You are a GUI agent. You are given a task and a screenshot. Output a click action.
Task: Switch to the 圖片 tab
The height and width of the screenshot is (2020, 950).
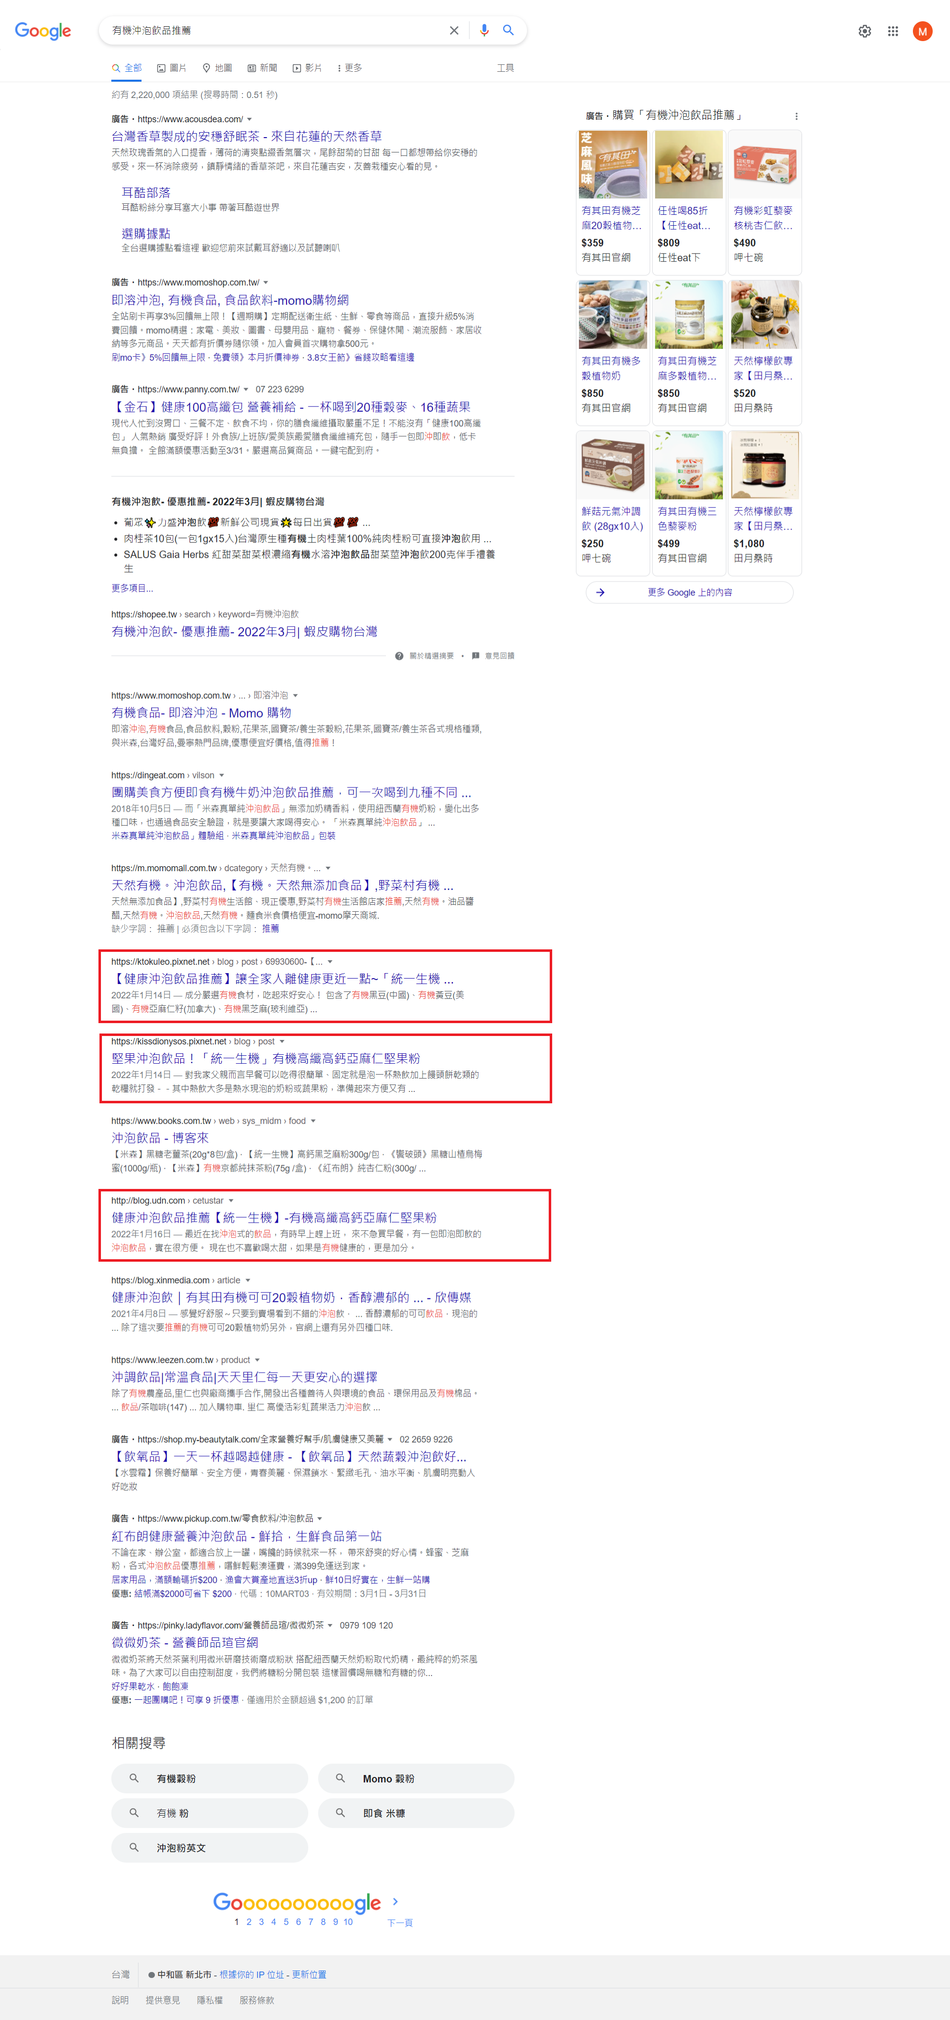coord(172,68)
